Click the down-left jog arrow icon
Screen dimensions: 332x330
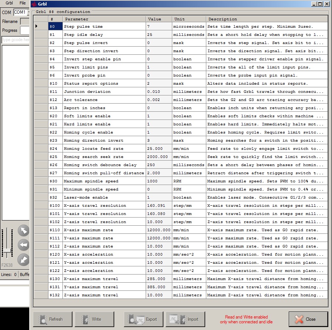(24, 260)
